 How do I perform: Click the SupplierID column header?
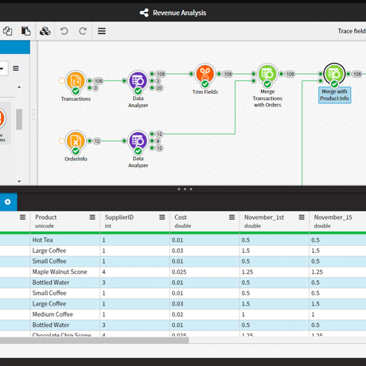pos(135,221)
